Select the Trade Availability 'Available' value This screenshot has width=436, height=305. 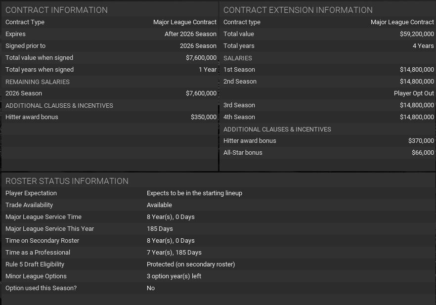point(159,205)
